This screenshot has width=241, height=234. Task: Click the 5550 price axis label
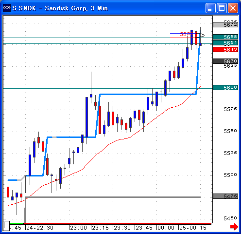click(230, 131)
